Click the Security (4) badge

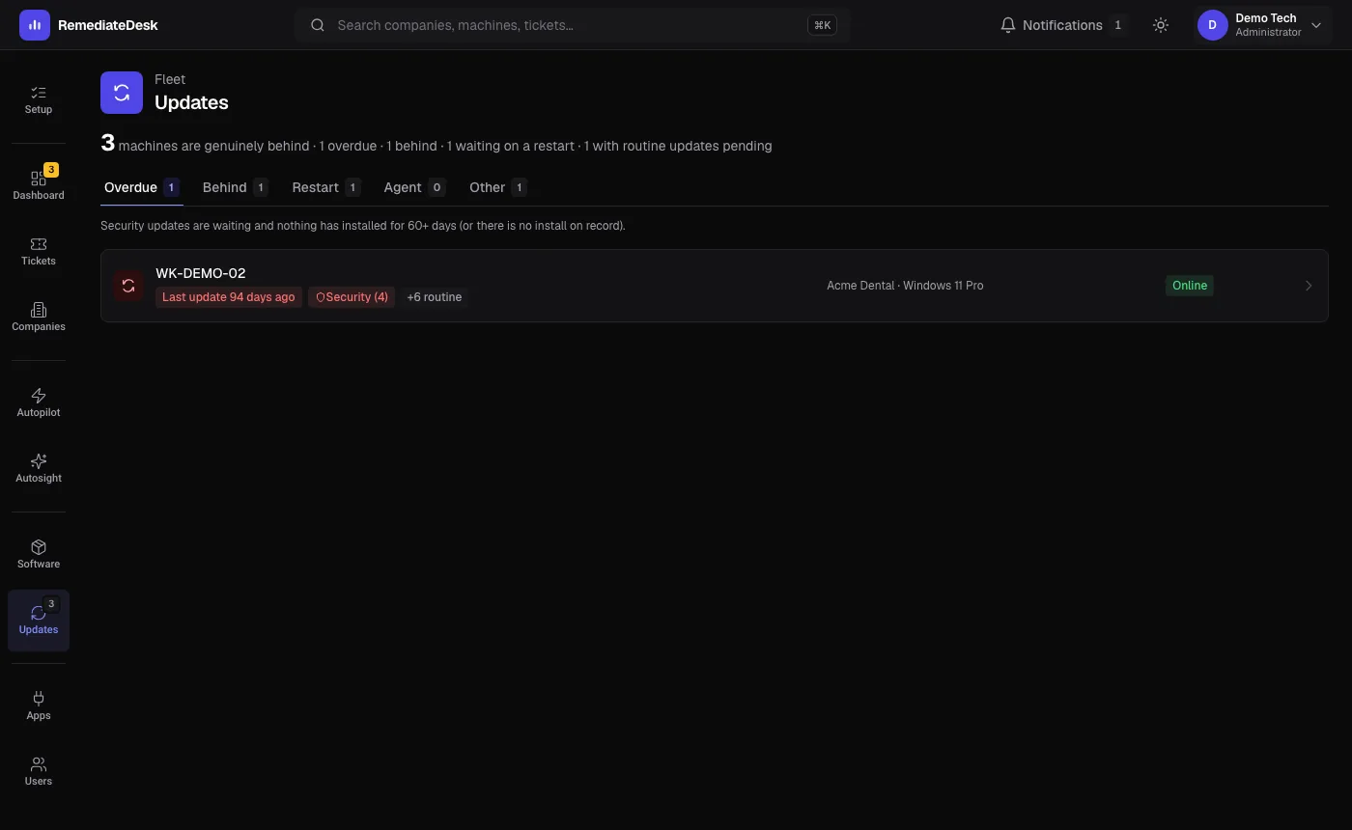click(x=352, y=297)
